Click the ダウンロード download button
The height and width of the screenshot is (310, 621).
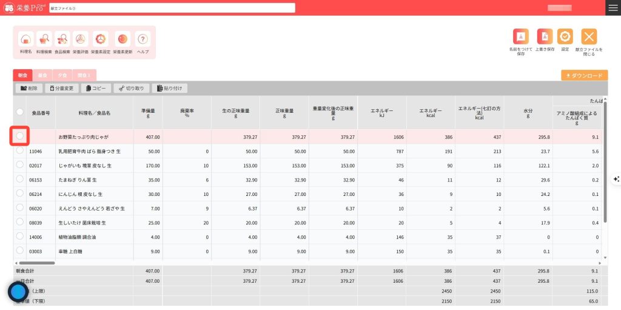tap(584, 76)
